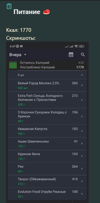Click the green calorie grid icon
The width and height of the screenshot is (100, 203).
13,65
